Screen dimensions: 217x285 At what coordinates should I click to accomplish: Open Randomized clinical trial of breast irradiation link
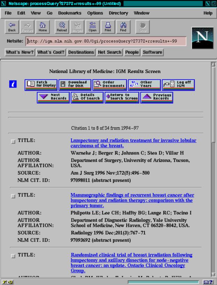click(131, 263)
